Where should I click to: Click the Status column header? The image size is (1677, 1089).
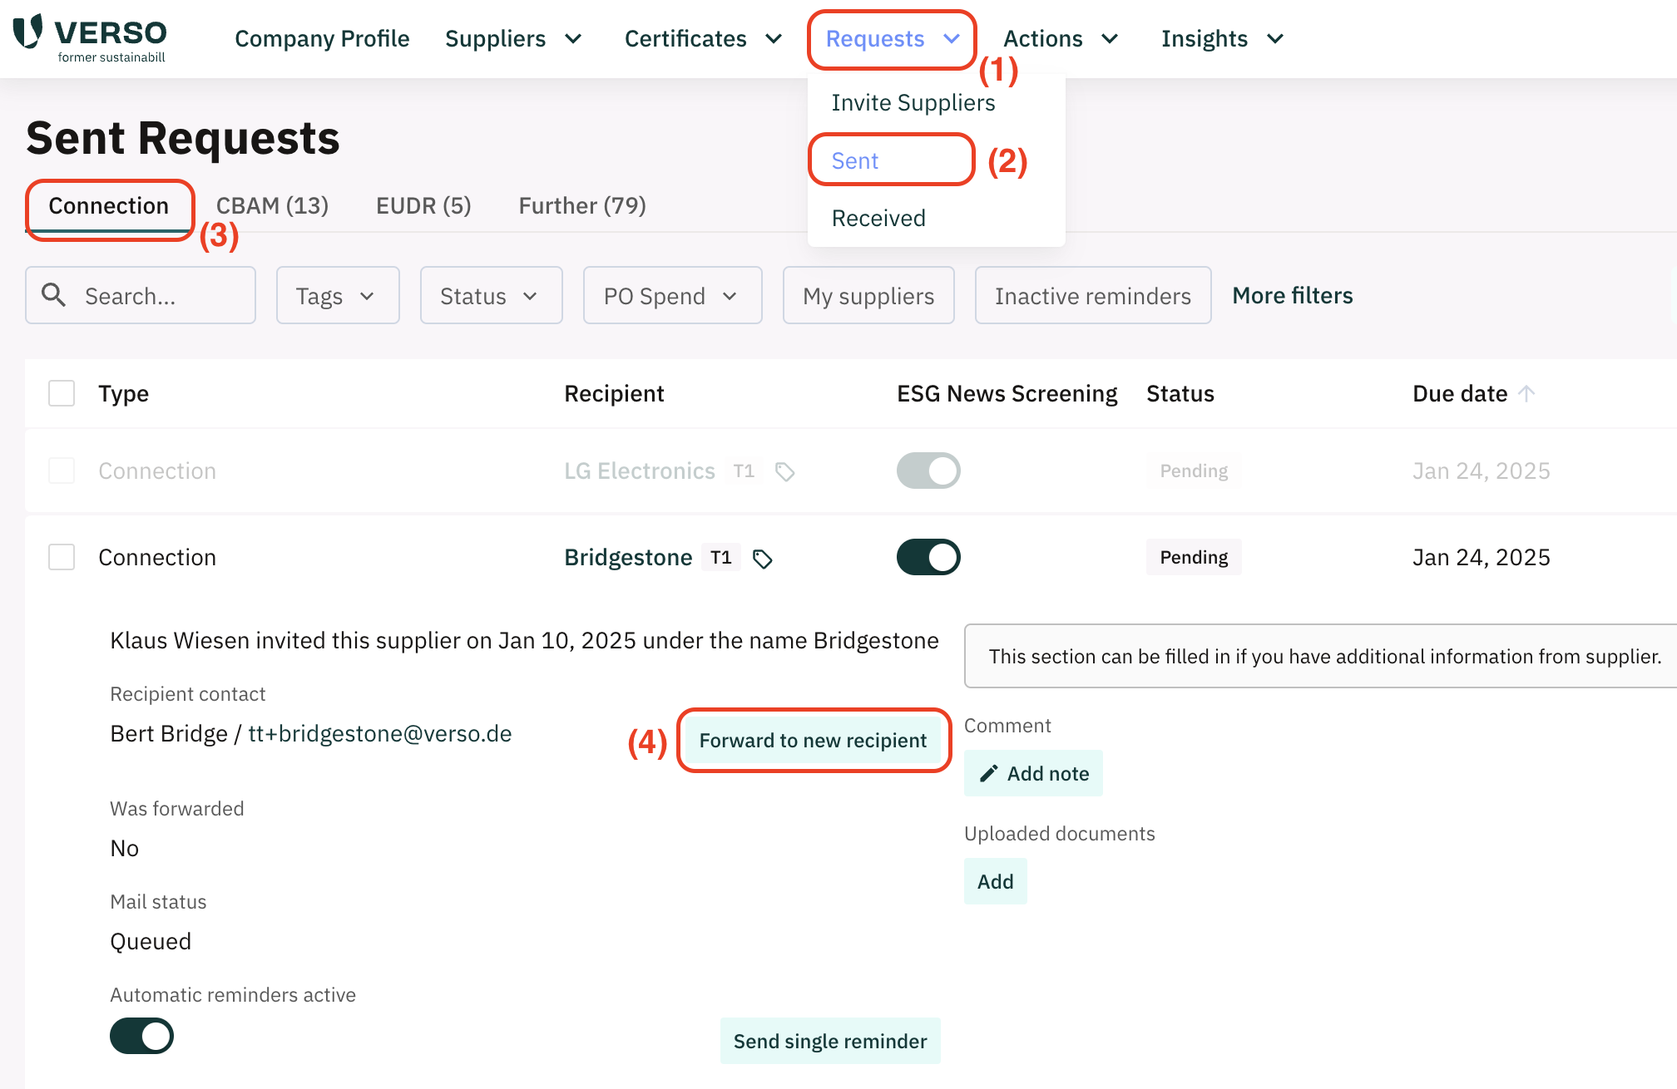1180,393
